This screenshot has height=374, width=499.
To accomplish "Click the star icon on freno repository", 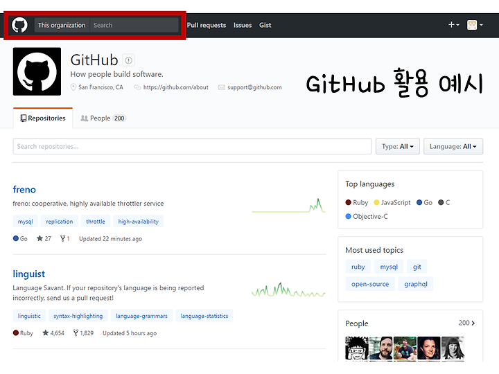I will [x=40, y=238].
